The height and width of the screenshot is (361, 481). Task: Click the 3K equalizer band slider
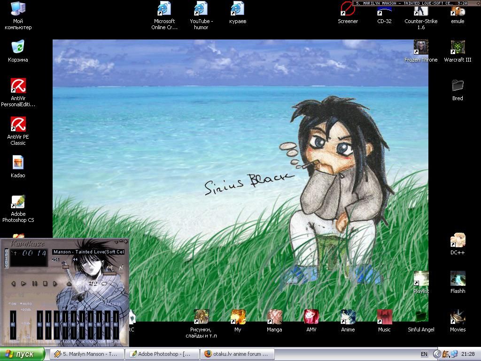[83, 325]
